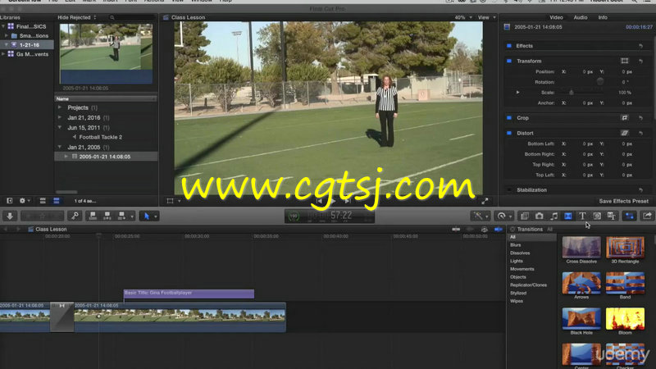656x369 pixels.
Task: Show the Effects browser
Action: pos(524,216)
